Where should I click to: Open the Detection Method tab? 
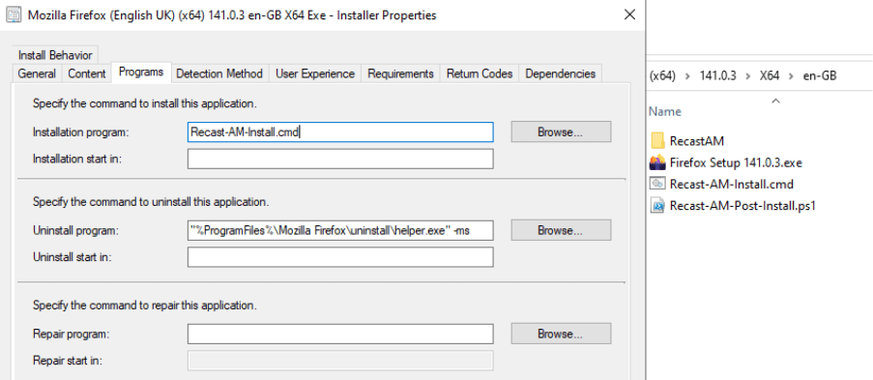219,73
